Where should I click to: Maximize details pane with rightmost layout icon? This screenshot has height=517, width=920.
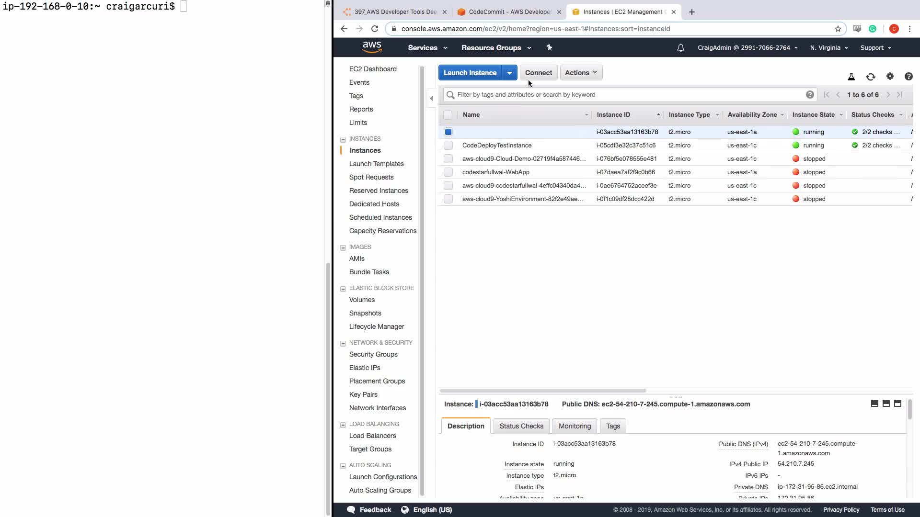[x=897, y=404]
